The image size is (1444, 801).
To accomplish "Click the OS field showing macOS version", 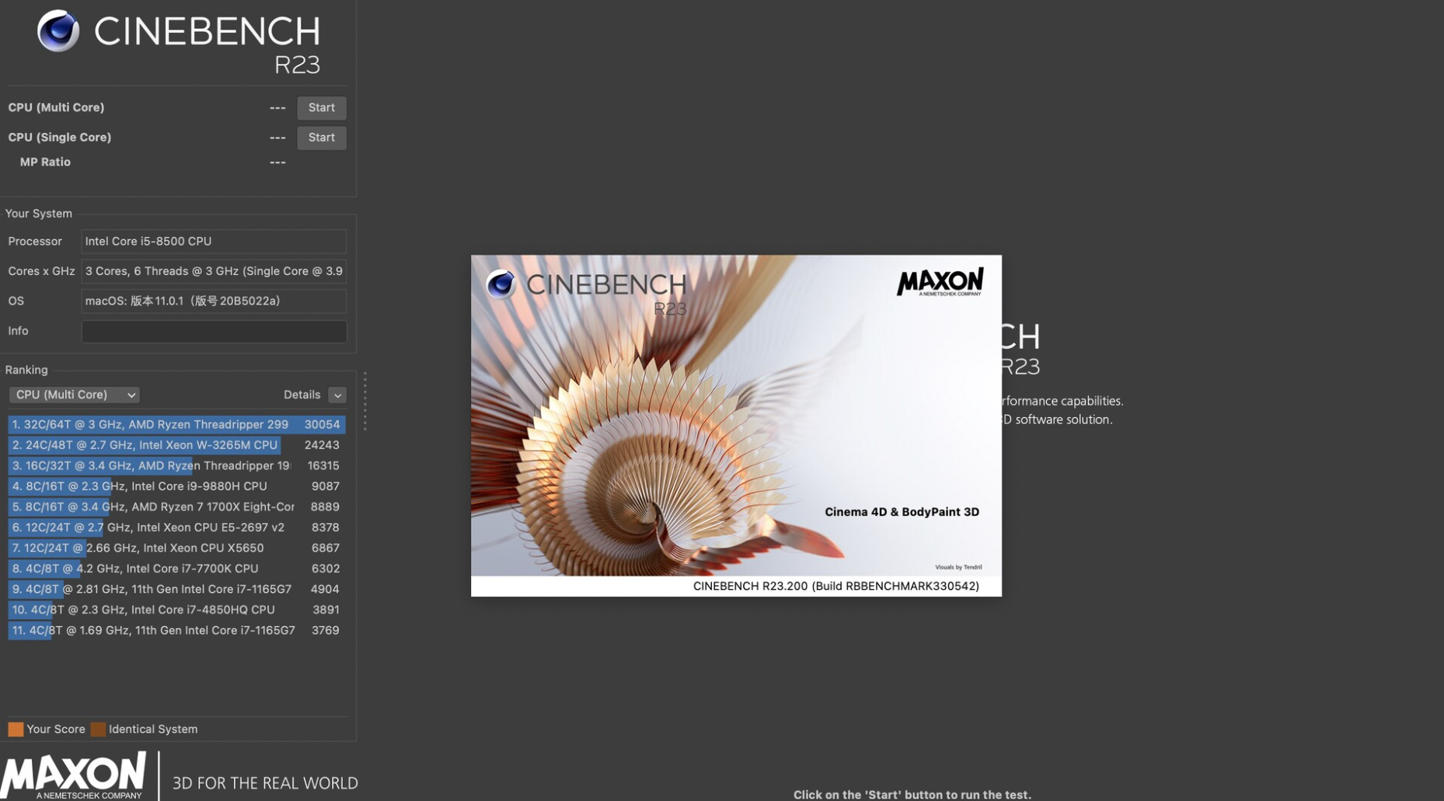I will coord(213,301).
